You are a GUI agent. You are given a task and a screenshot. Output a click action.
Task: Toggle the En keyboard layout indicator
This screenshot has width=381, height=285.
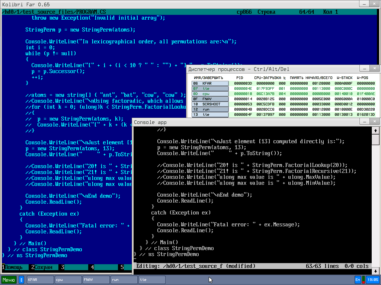click(358, 280)
